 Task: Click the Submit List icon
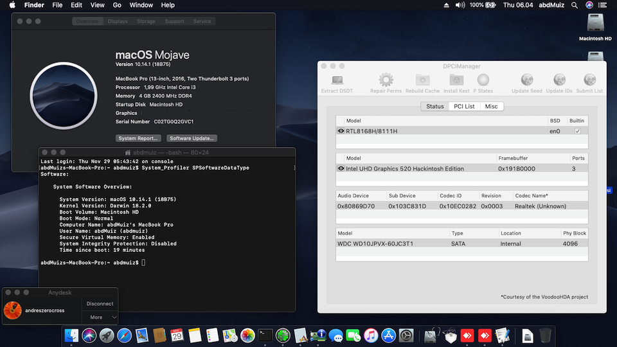pyautogui.click(x=589, y=81)
